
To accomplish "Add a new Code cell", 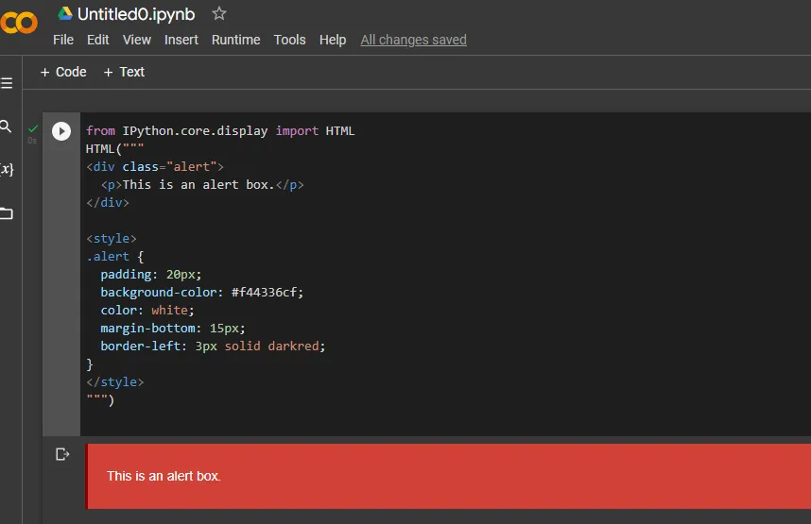I will (63, 72).
